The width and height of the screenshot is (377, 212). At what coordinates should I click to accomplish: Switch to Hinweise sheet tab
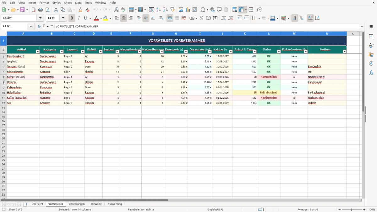click(96, 204)
